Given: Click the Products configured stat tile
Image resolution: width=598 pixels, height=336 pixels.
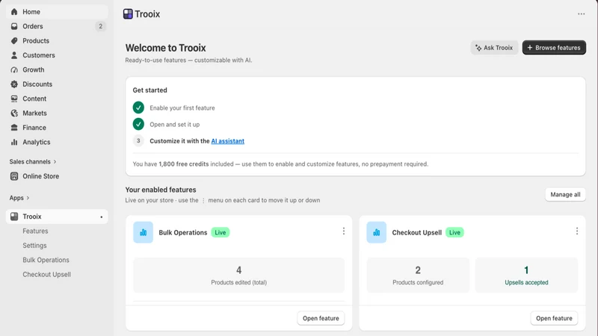Looking at the screenshot, I should point(418,275).
